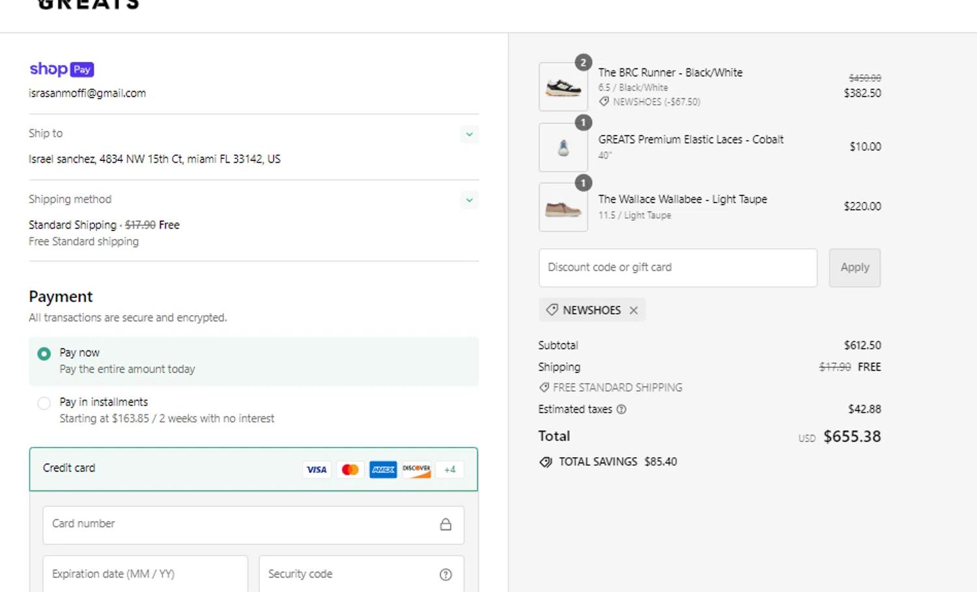Click the Free Standard Shipping tag icon

coord(544,388)
